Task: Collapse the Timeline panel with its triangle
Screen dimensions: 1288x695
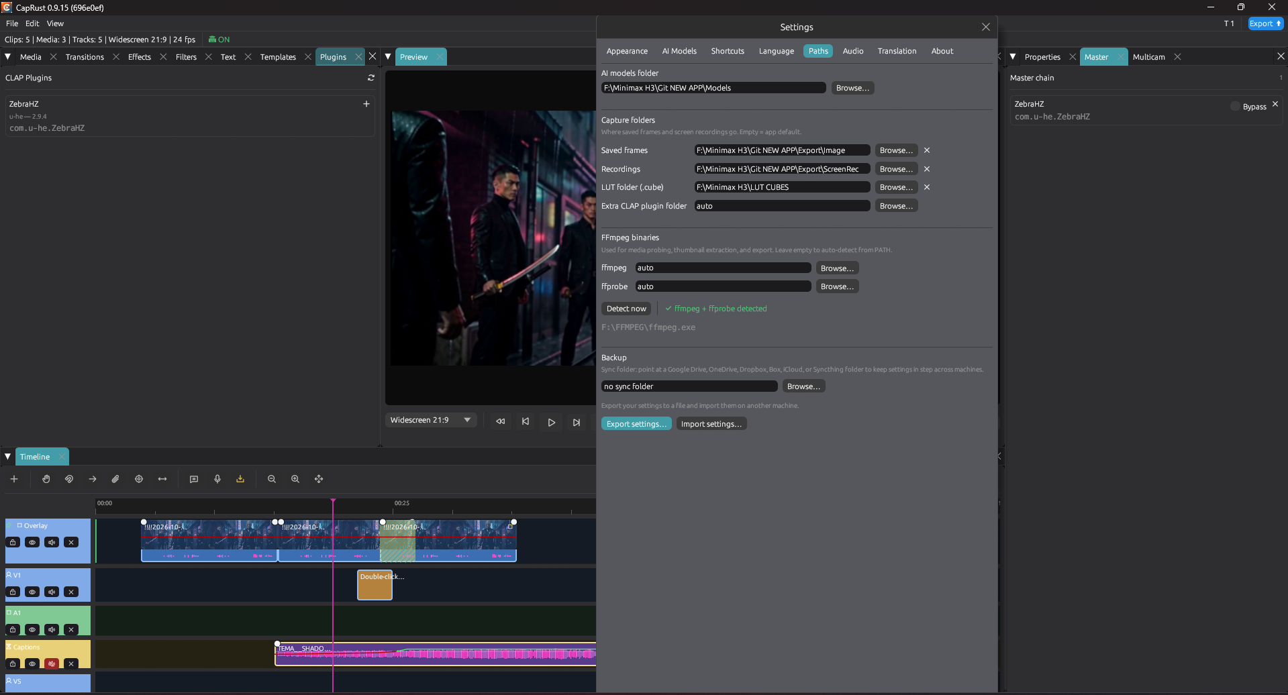Action: [8, 456]
